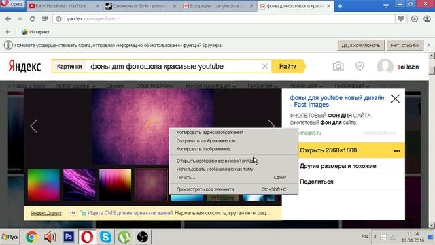Select the rainbow gradient thumbnail
This screenshot has height=245, width=435.
(x=43, y=184)
